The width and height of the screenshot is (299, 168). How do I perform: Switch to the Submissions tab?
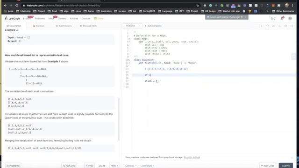tap(64, 26)
